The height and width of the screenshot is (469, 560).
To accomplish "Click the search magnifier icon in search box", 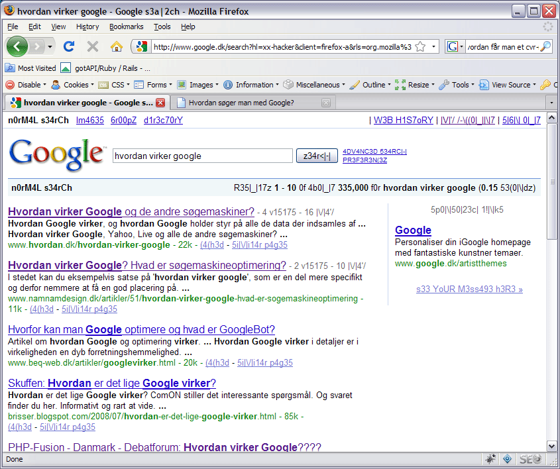I will point(545,46).
